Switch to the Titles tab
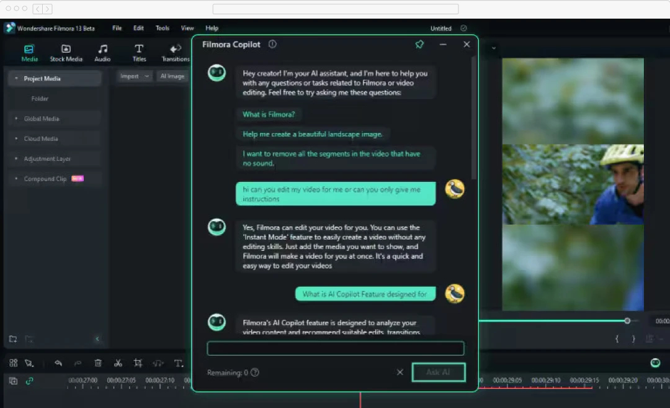The height and width of the screenshot is (408, 670). 139,53
